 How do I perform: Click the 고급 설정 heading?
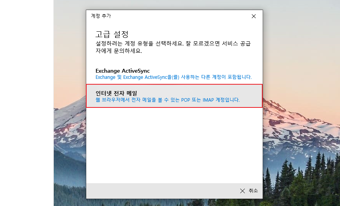[112, 34]
